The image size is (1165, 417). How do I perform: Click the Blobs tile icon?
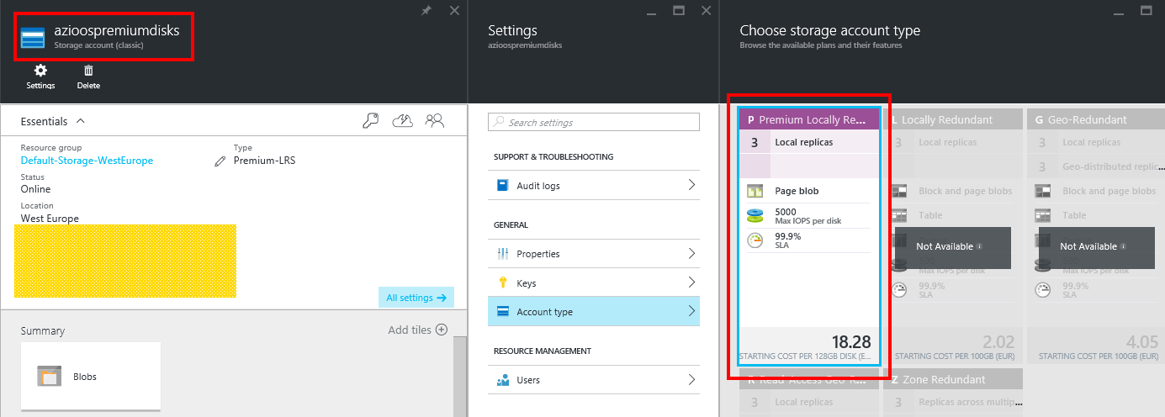(x=50, y=376)
